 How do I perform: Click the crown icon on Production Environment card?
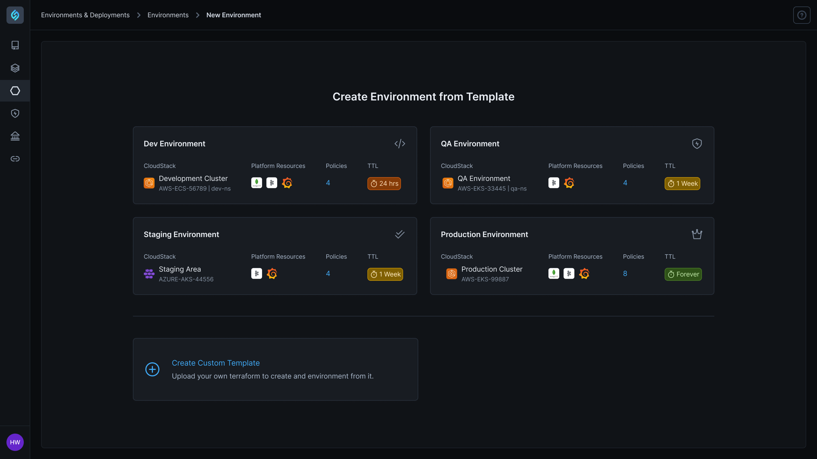click(x=697, y=234)
